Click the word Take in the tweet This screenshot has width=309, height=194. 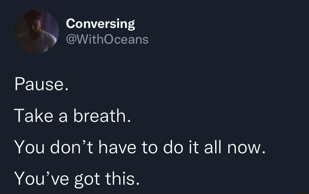pos(34,116)
